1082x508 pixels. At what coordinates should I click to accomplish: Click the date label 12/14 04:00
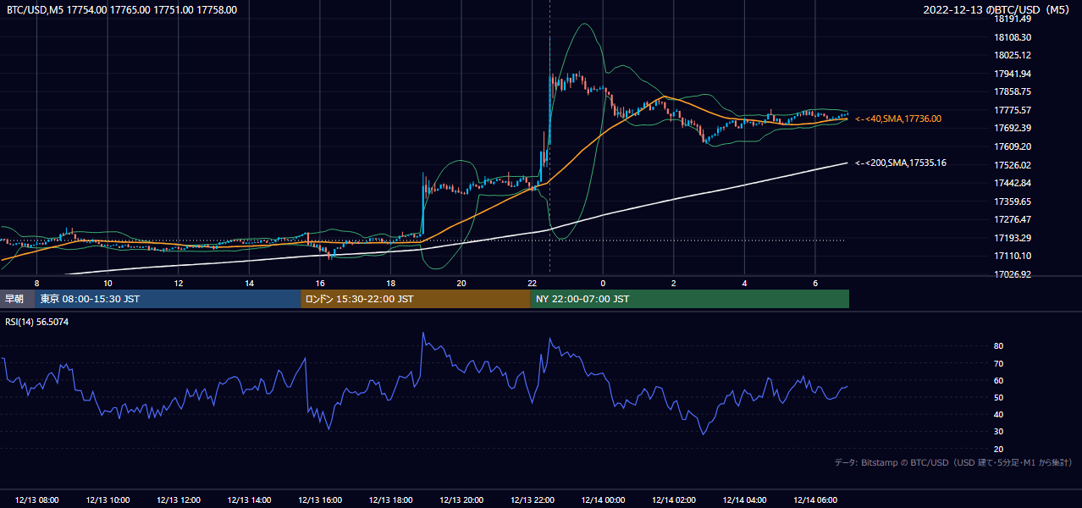pos(745,500)
